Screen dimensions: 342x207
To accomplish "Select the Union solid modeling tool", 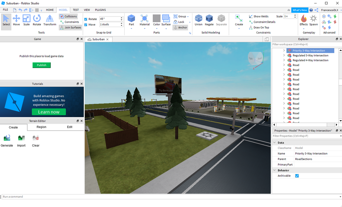I will tap(198, 20).
